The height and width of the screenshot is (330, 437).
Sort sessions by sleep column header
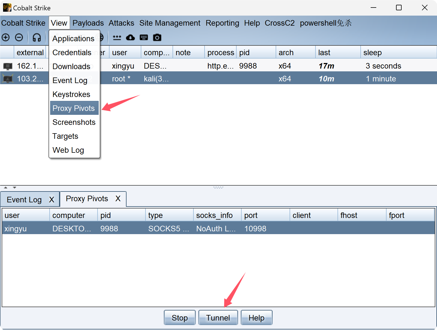pos(399,52)
